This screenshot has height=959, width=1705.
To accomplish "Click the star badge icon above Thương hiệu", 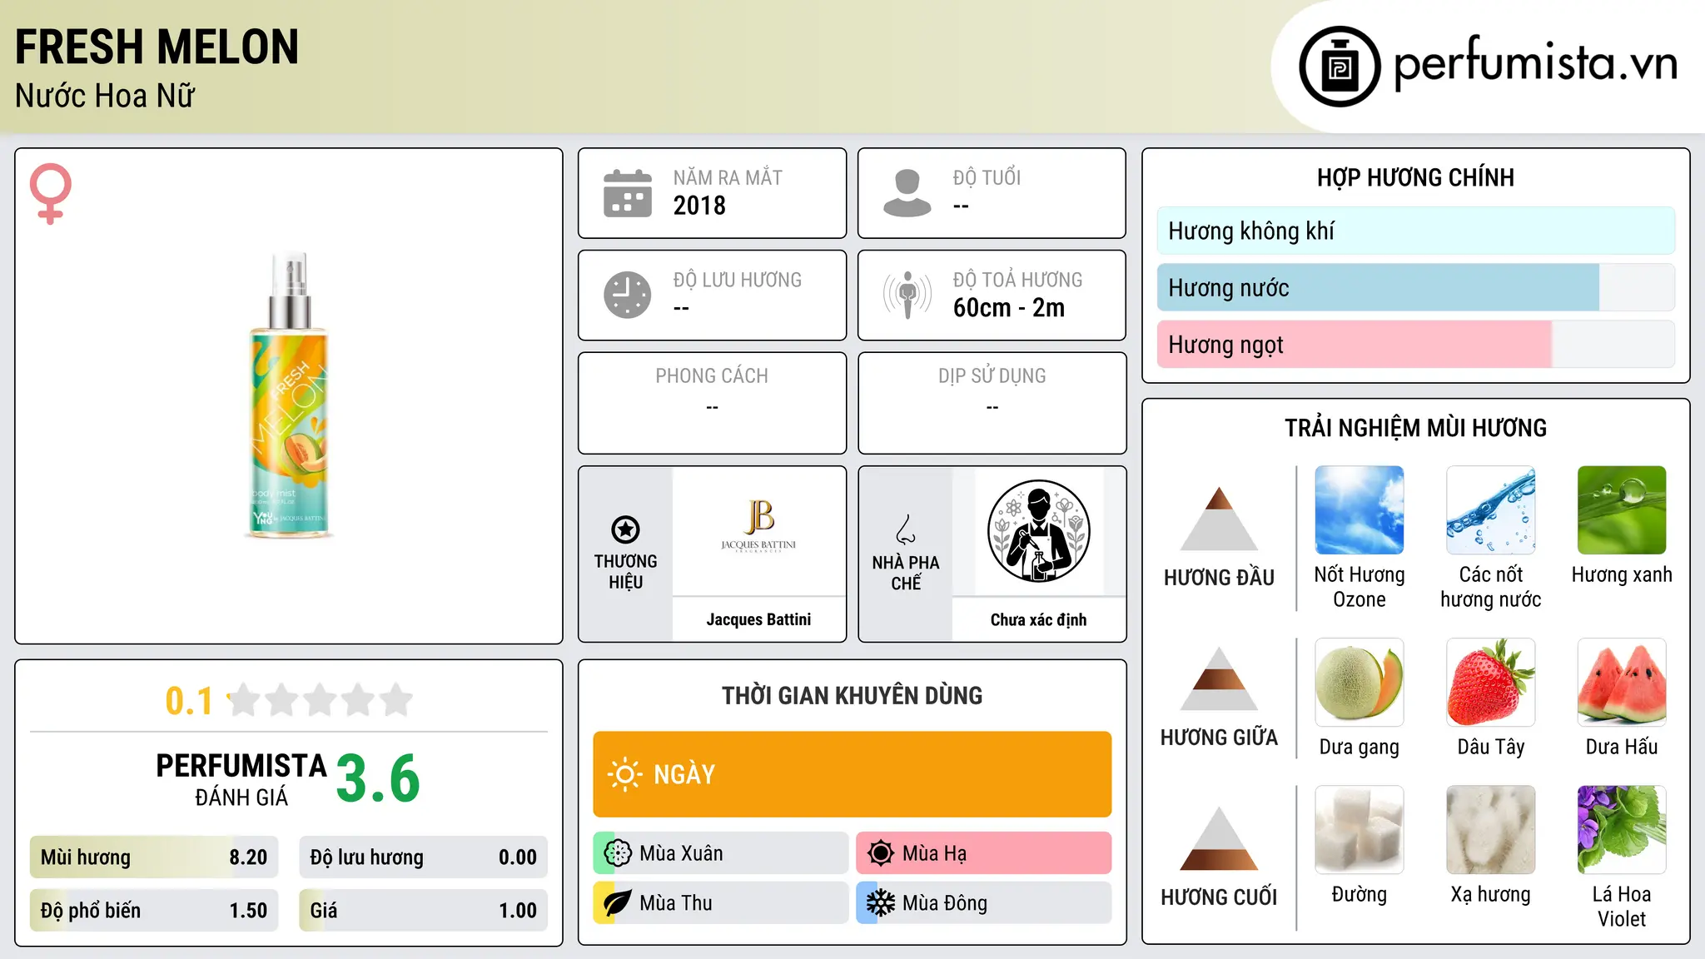I will click(x=625, y=529).
